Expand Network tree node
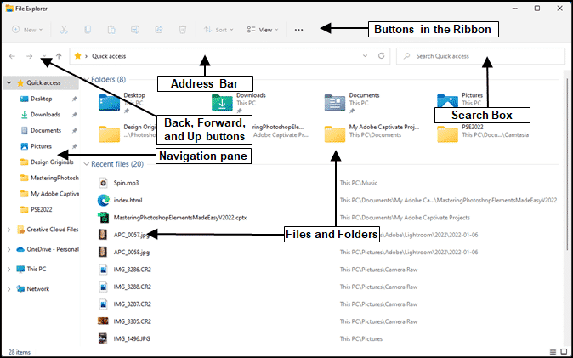This screenshot has height=358, width=573. pyautogui.click(x=9, y=289)
